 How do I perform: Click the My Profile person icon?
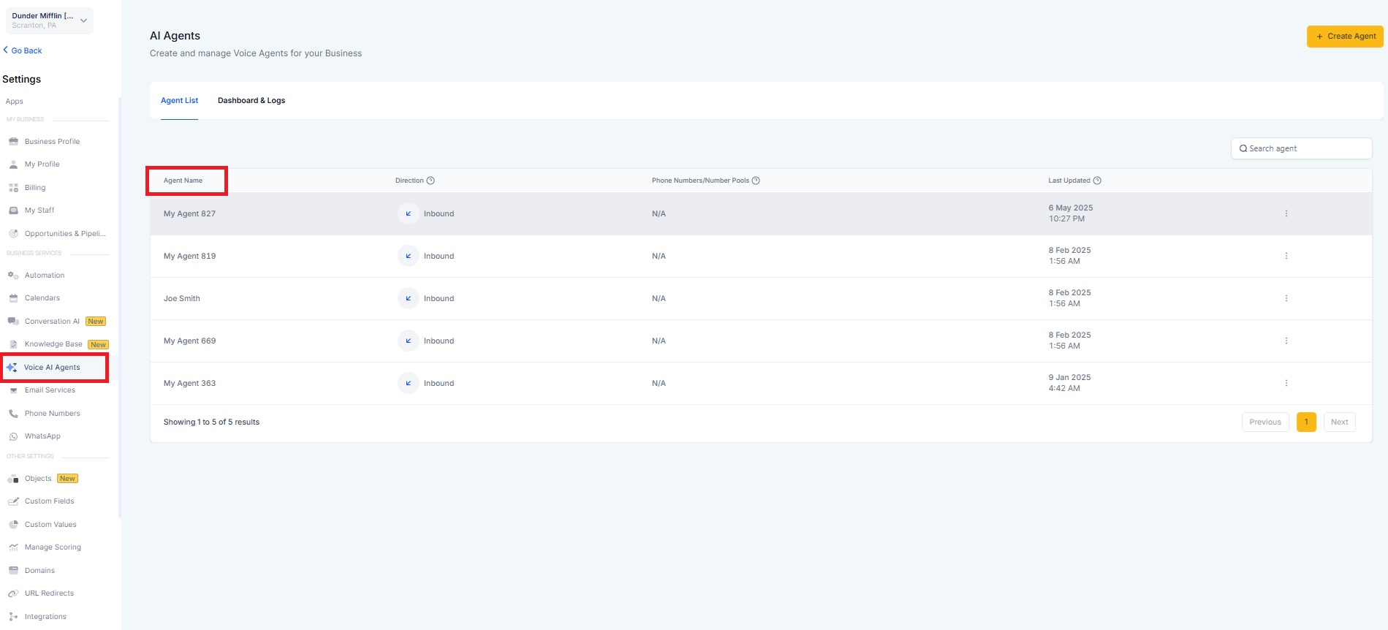click(13, 164)
